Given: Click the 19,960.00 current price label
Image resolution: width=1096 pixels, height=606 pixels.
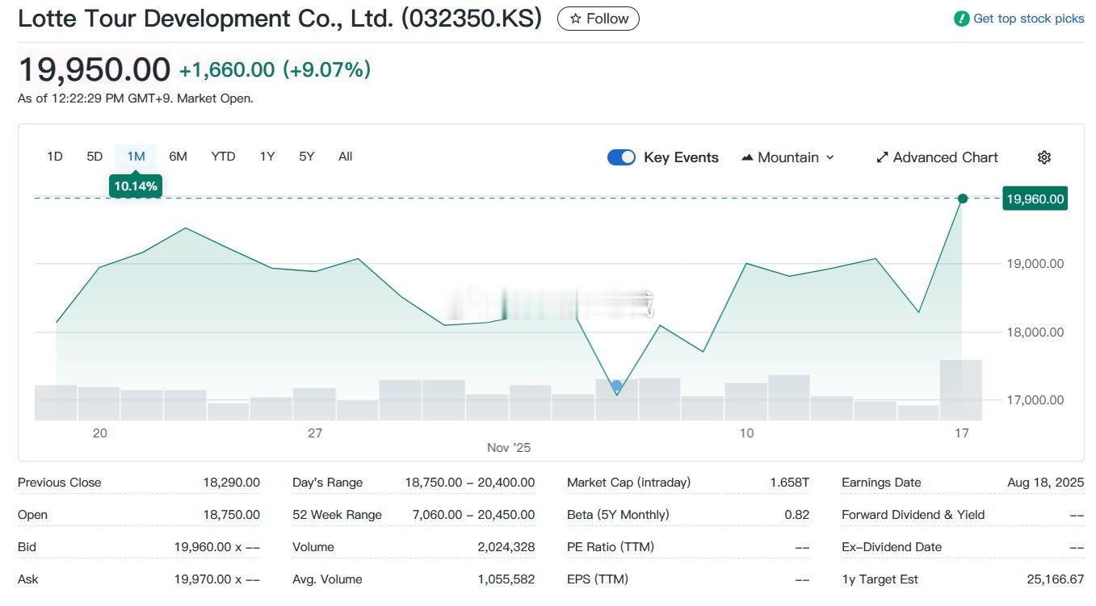Looking at the screenshot, I should click(1035, 199).
